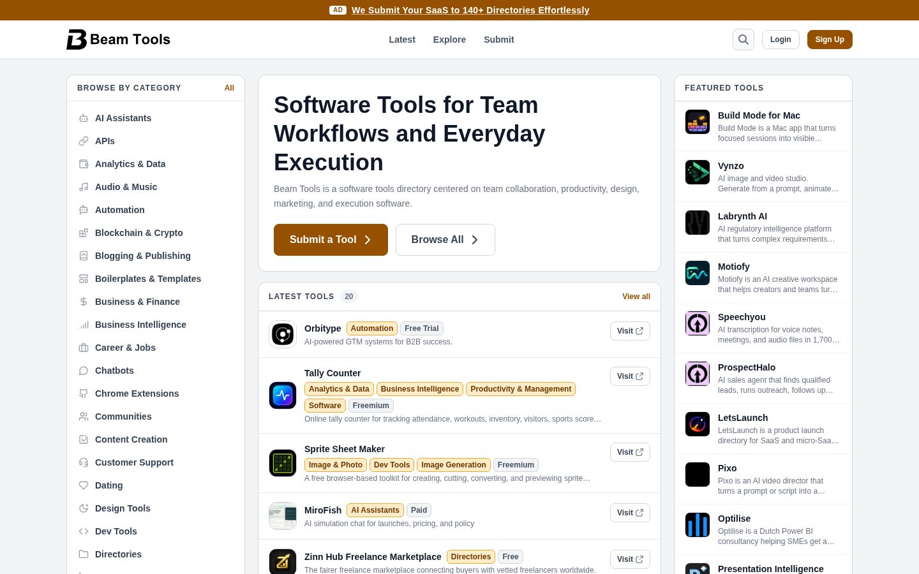Viewport: 919px width, 574px height.
Task: Open the Analytics & Data category
Action: tap(130, 164)
